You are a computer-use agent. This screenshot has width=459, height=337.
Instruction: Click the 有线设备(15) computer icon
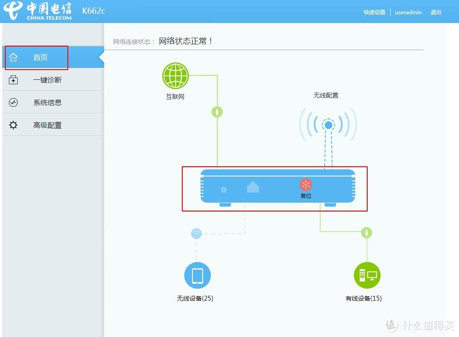click(x=367, y=275)
